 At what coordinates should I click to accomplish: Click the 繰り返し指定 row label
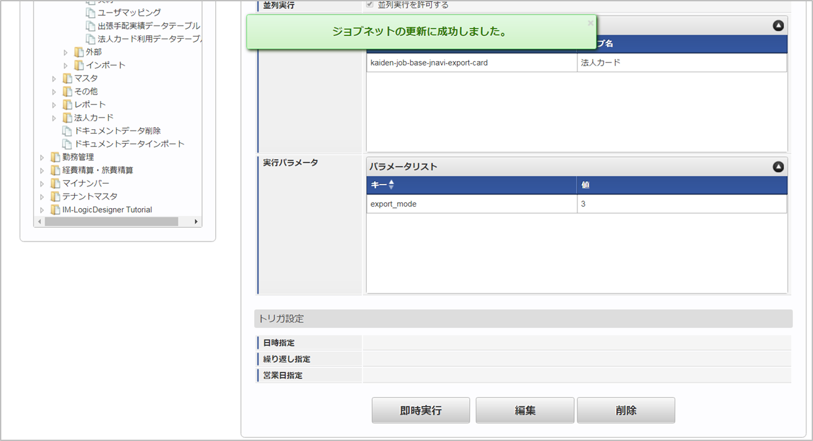pyautogui.click(x=287, y=359)
